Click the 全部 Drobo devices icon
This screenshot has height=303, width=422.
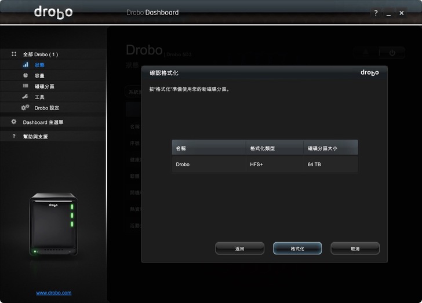coord(14,54)
